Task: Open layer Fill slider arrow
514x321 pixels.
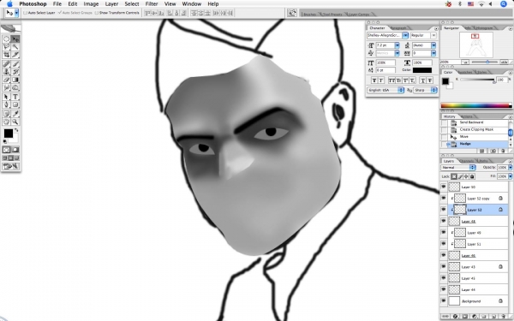Action: (510, 176)
